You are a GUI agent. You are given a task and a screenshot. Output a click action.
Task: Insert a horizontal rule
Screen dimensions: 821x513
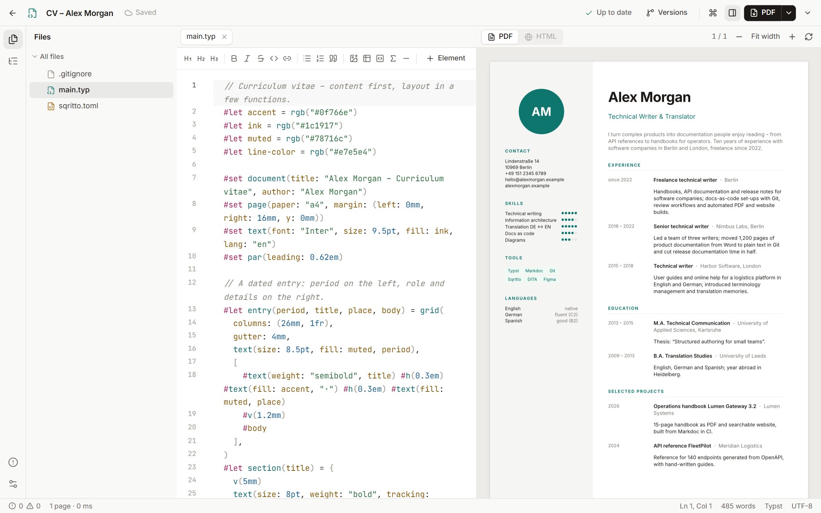406,58
